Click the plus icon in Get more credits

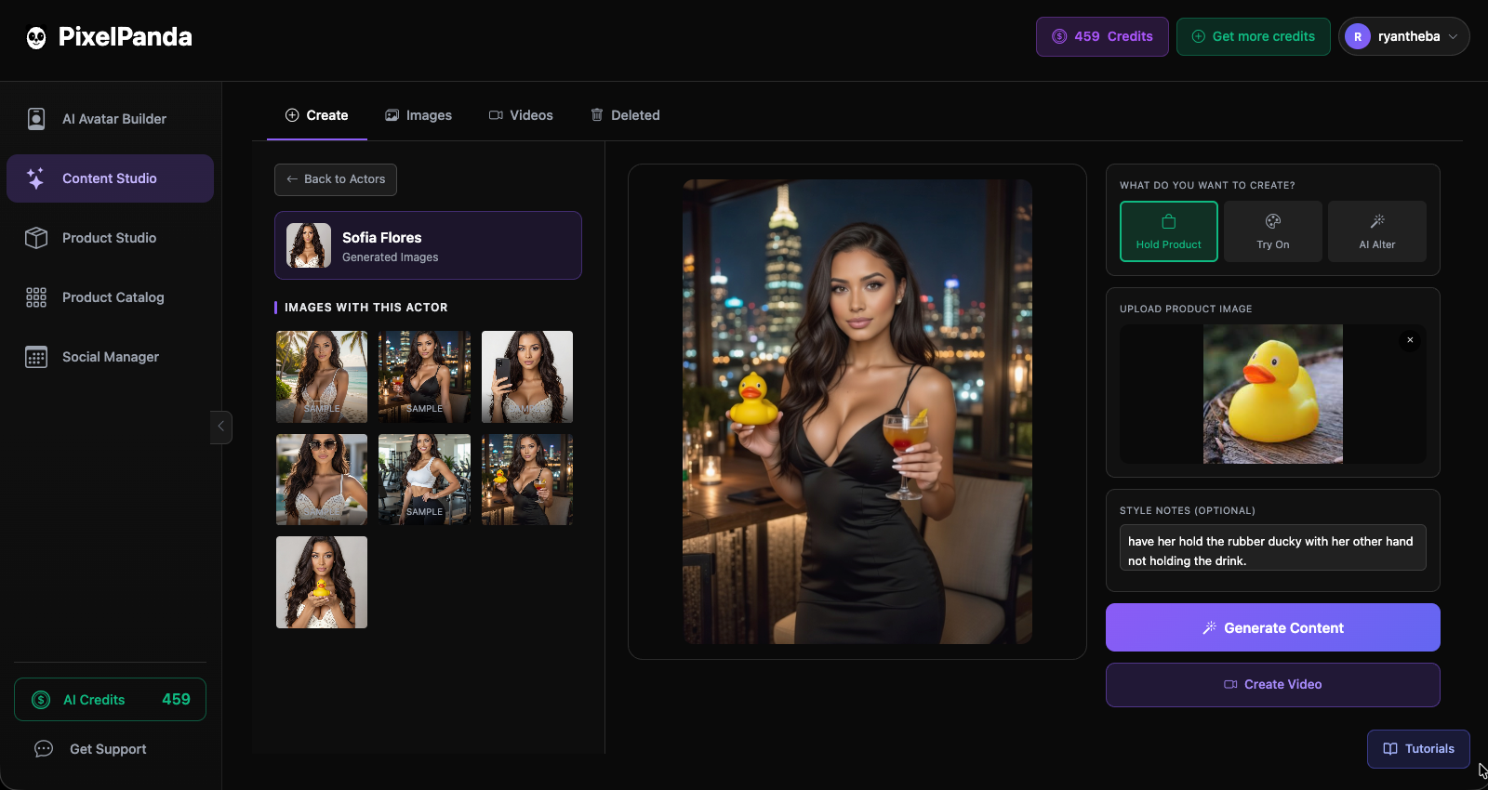click(1199, 36)
